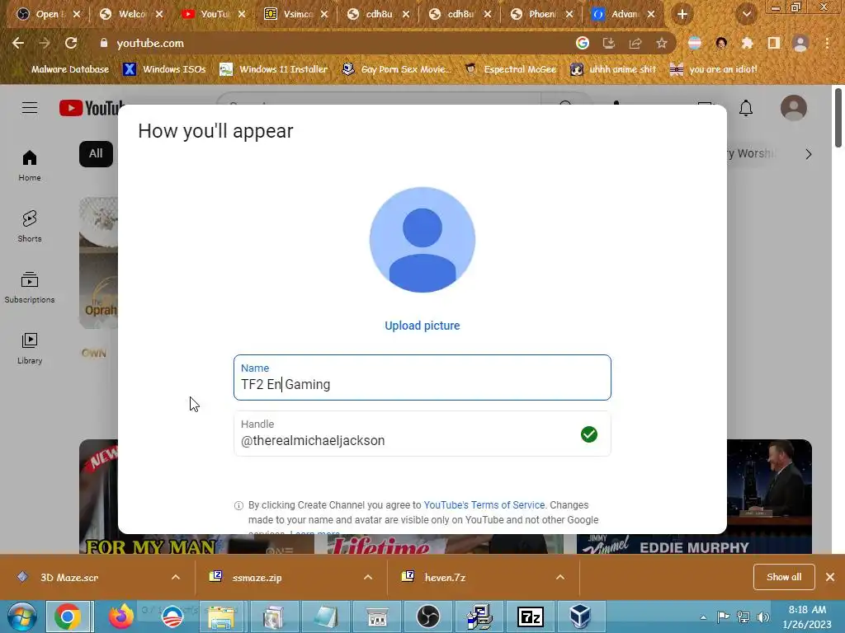This screenshot has width=845, height=633.
Task: Open the tab search dropdown arrow
Action: click(746, 15)
